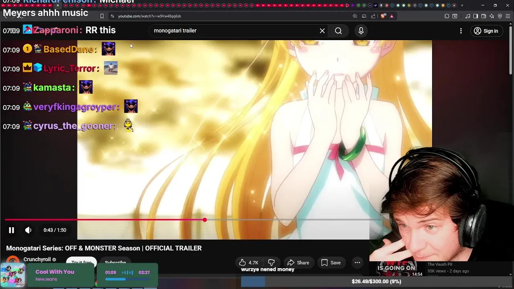The image size is (514, 289).
Task: Like the video with 4.7K thumbs up
Action: pos(249,263)
